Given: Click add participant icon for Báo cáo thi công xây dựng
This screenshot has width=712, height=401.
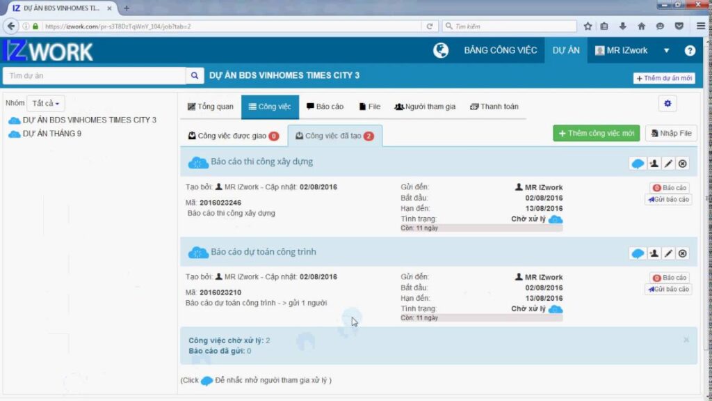Looking at the screenshot, I should [x=654, y=164].
